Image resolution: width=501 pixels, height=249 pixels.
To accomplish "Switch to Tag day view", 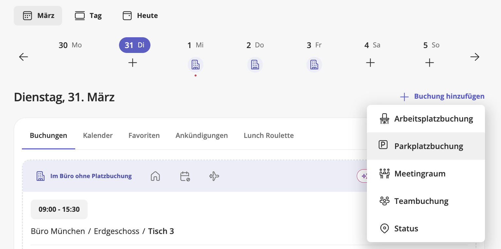I will [x=88, y=16].
